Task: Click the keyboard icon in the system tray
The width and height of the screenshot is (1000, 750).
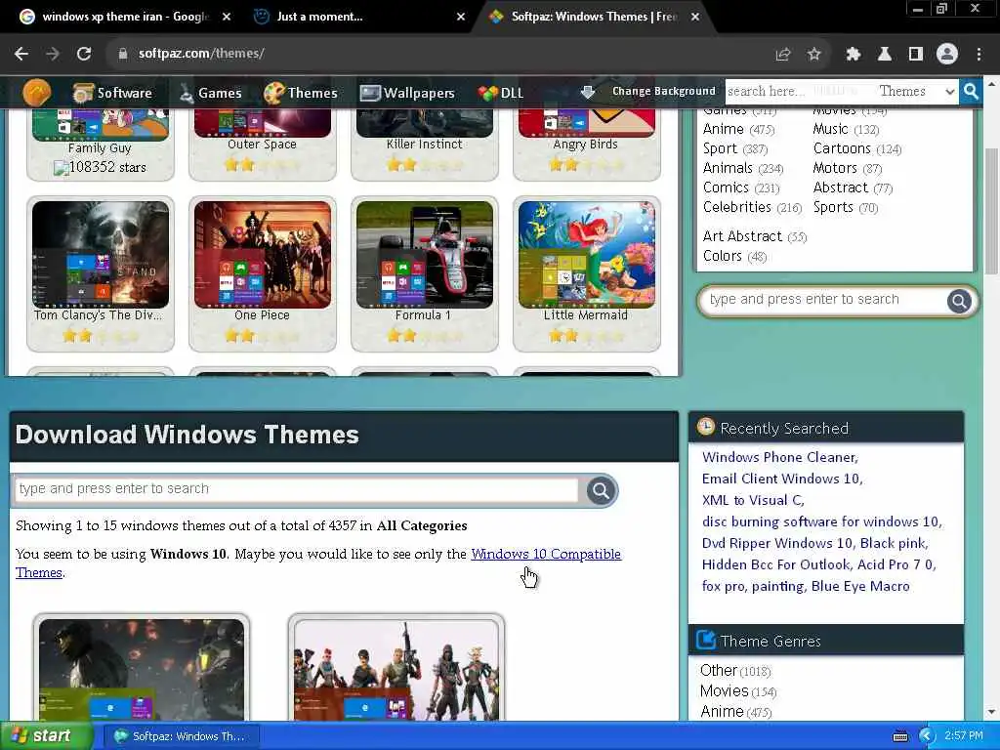Action: [x=899, y=736]
